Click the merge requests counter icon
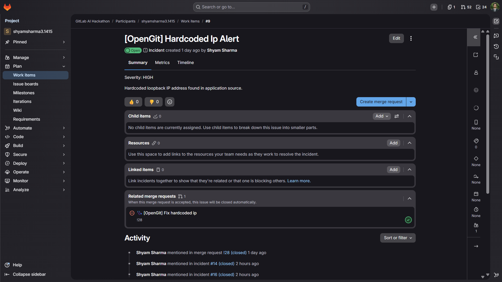 pos(466,7)
